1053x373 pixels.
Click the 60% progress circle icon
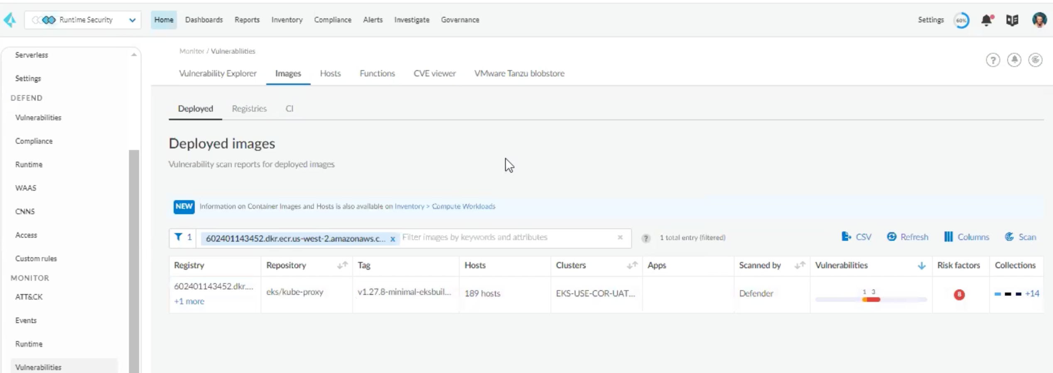[961, 20]
